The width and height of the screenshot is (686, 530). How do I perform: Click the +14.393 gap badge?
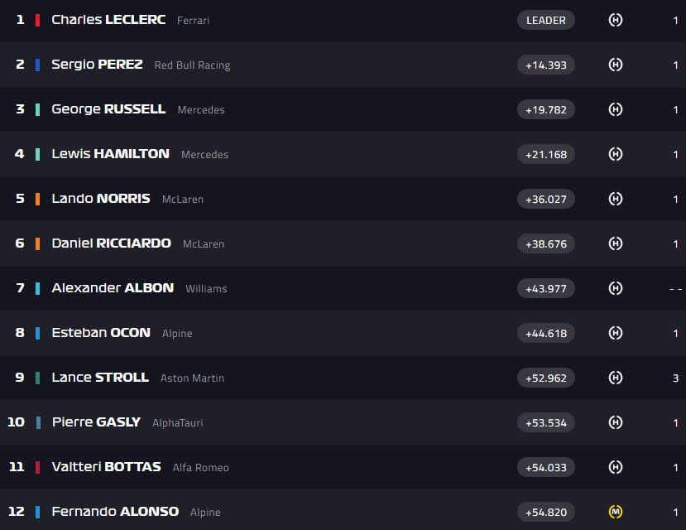click(545, 65)
